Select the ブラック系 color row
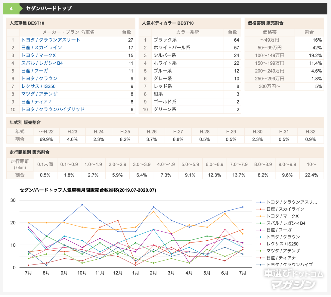 tap(190, 40)
